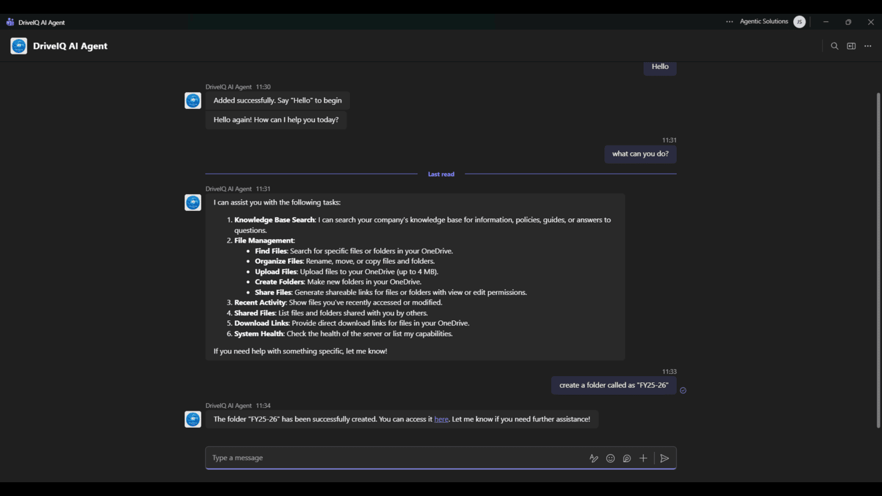Image resolution: width=882 pixels, height=496 pixels.
Task: Open the message format options icon
Action: pos(593,458)
